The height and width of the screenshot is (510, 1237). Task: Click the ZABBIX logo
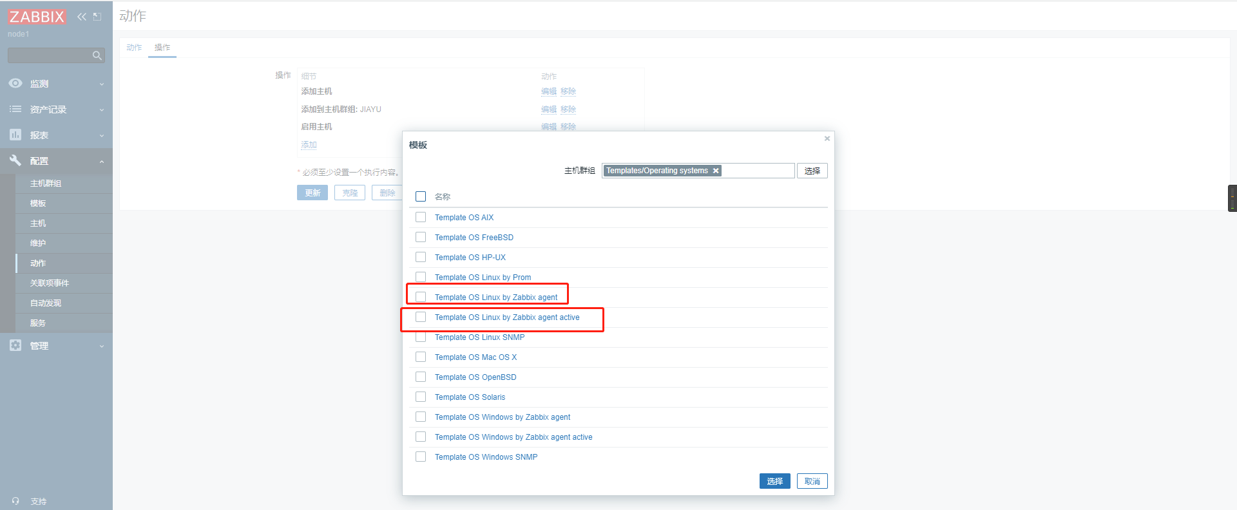(x=37, y=16)
